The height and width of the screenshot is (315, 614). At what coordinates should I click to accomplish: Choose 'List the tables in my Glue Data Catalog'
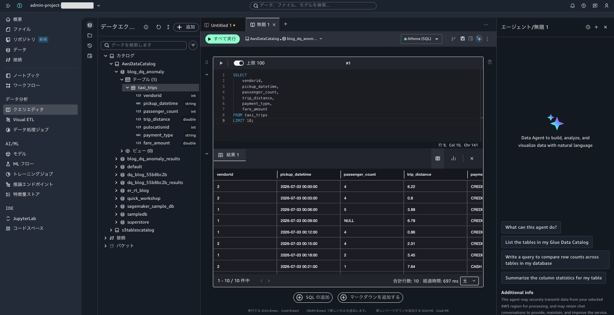pyautogui.click(x=547, y=242)
